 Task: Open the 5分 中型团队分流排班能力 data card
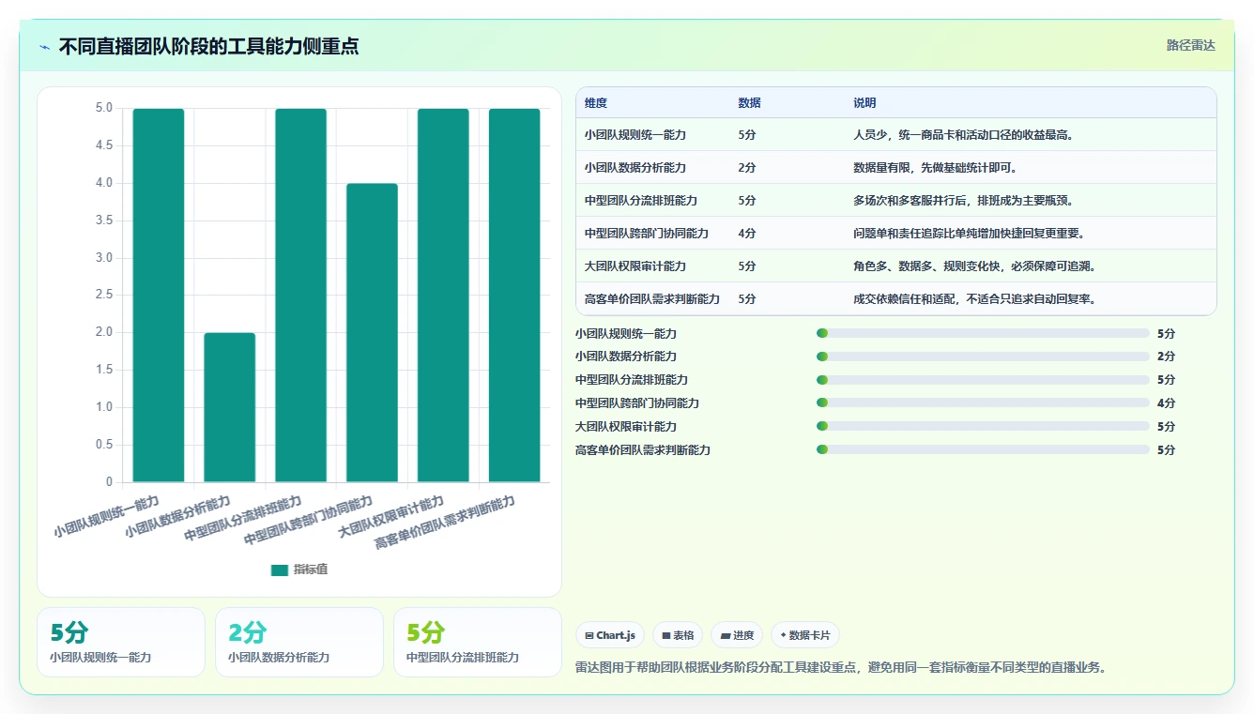478,643
